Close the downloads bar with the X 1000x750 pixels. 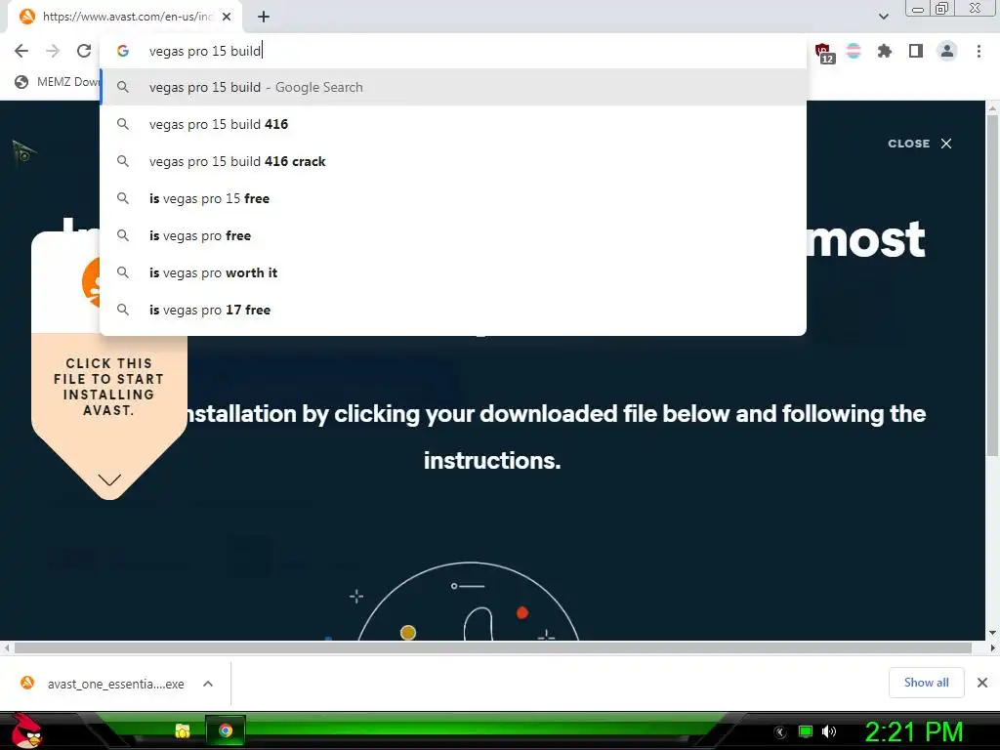(x=982, y=683)
